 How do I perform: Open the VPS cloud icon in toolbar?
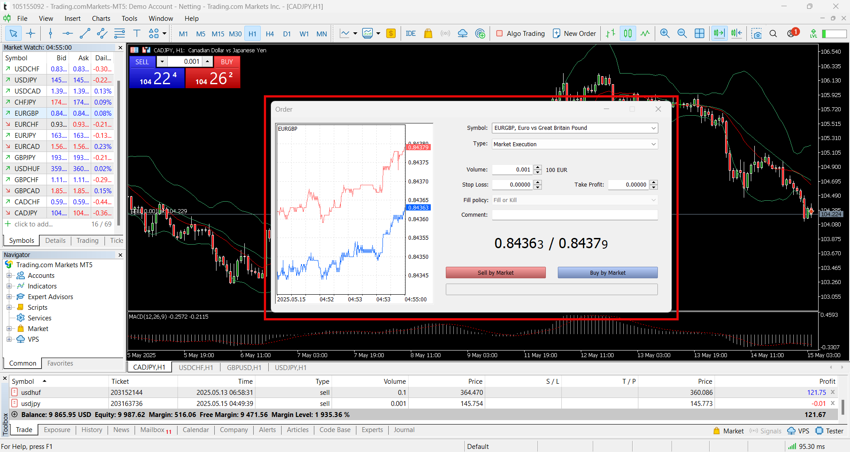(463, 33)
